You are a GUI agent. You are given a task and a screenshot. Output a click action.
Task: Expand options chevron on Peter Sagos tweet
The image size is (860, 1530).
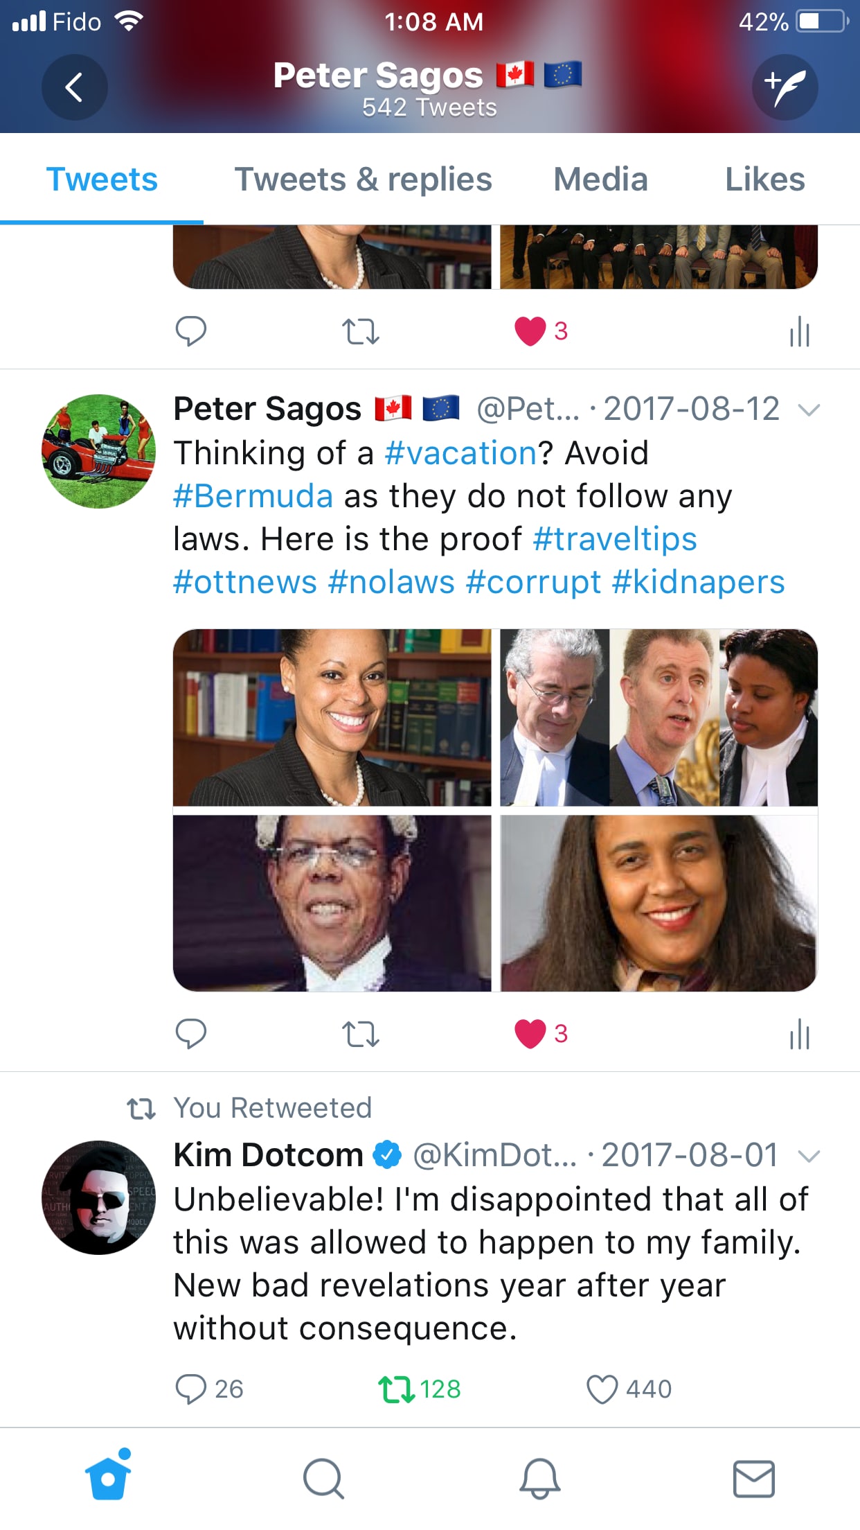[809, 410]
